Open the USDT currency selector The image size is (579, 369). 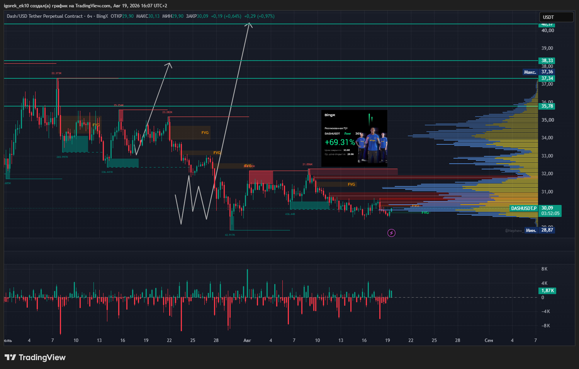tap(556, 17)
